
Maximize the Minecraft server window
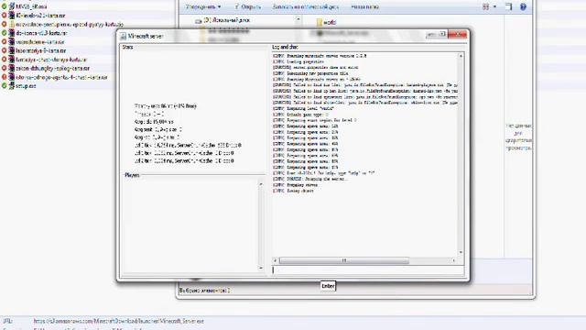coord(442,34)
